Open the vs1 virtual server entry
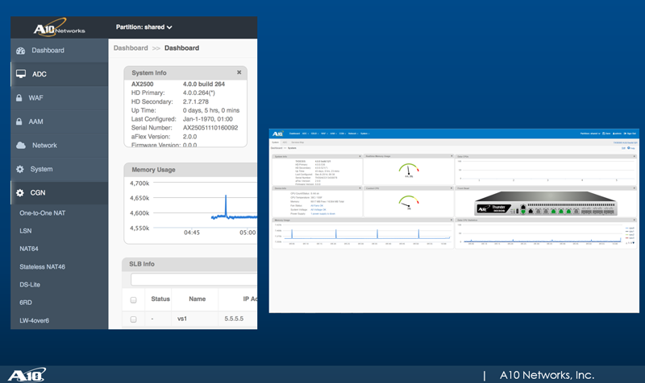 click(182, 319)
